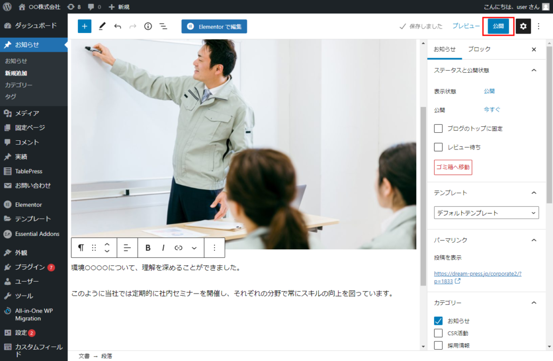The width and height of the screenshot is (553, 361).
Task: Toggle the settings gear sidebar button
Action: click(x=523, y=26)
